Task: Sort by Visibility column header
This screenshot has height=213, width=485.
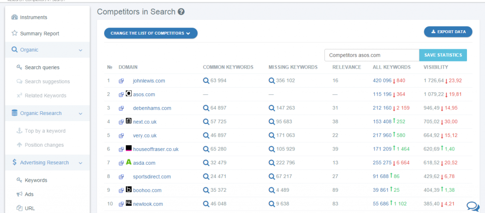Action: (x=436, y=67)
